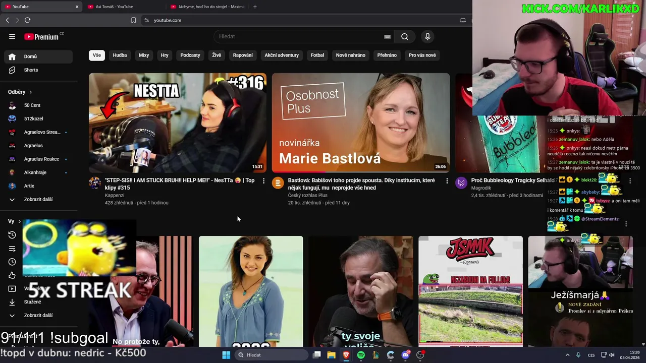Select the Akční adventury filter chip
The image size is (646, 363).
[282, 55]
